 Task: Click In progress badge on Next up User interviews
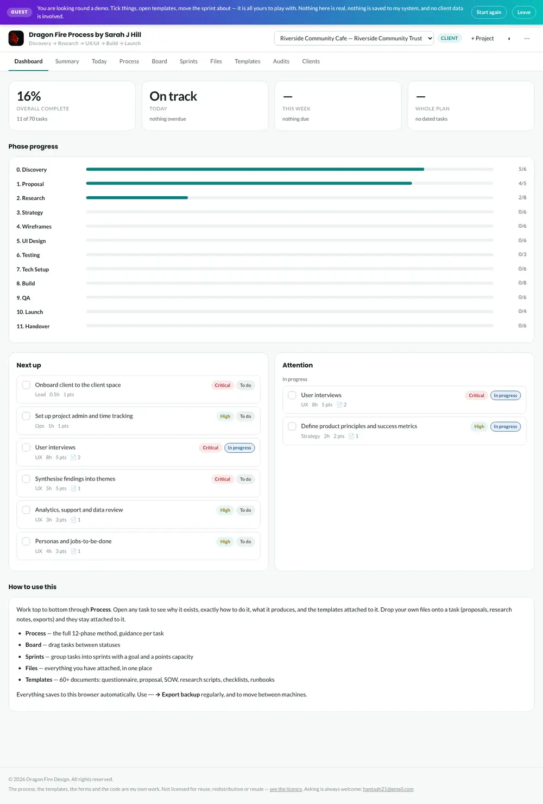click(x=239, y=448)
